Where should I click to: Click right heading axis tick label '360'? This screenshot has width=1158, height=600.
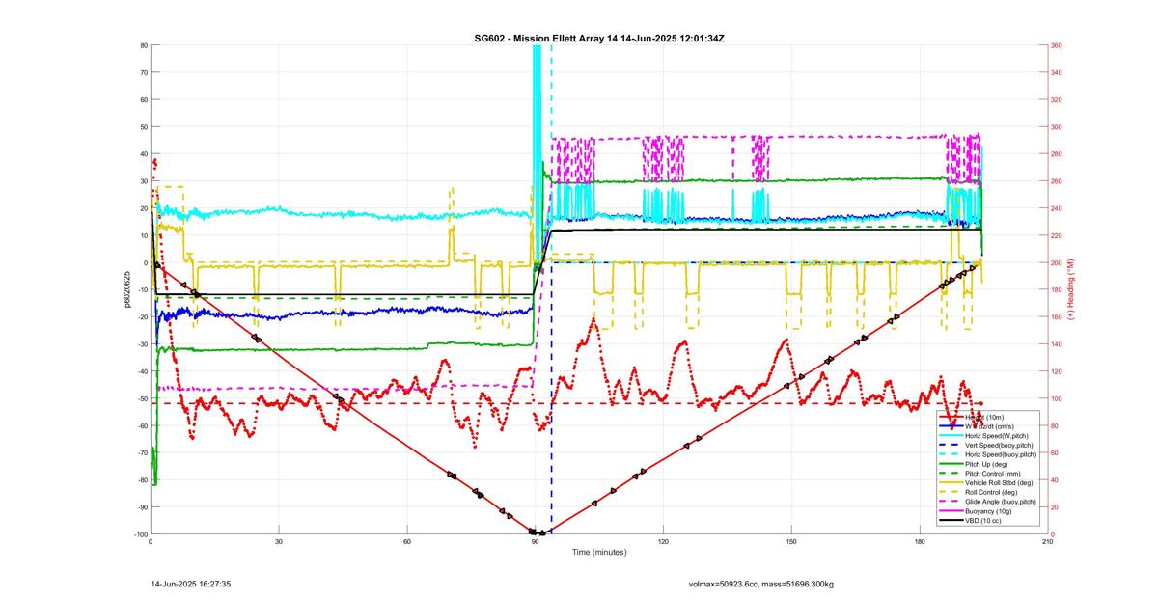(x=1057, y=45)
